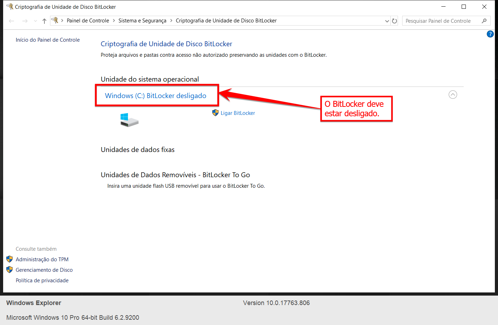498x325 pixels.
Task: Click Unidades de dados fixas heading
Action: pyautogui.click(x=137, y=150)
